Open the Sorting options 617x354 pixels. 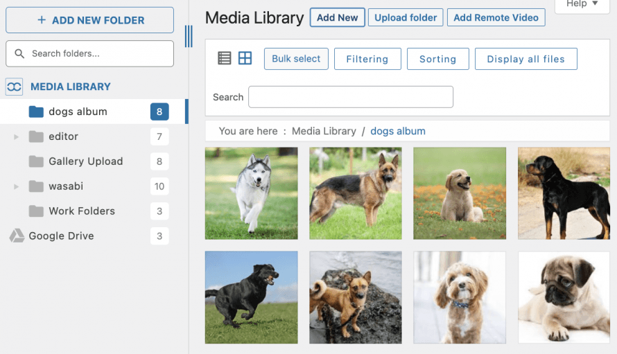click(x=437, y=59)
